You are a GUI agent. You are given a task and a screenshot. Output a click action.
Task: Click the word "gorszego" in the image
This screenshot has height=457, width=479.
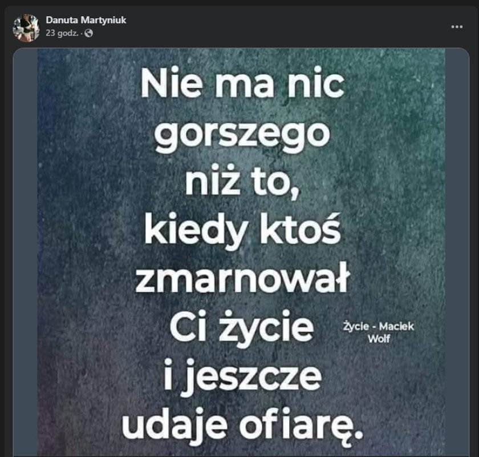[x=242, y=136]
